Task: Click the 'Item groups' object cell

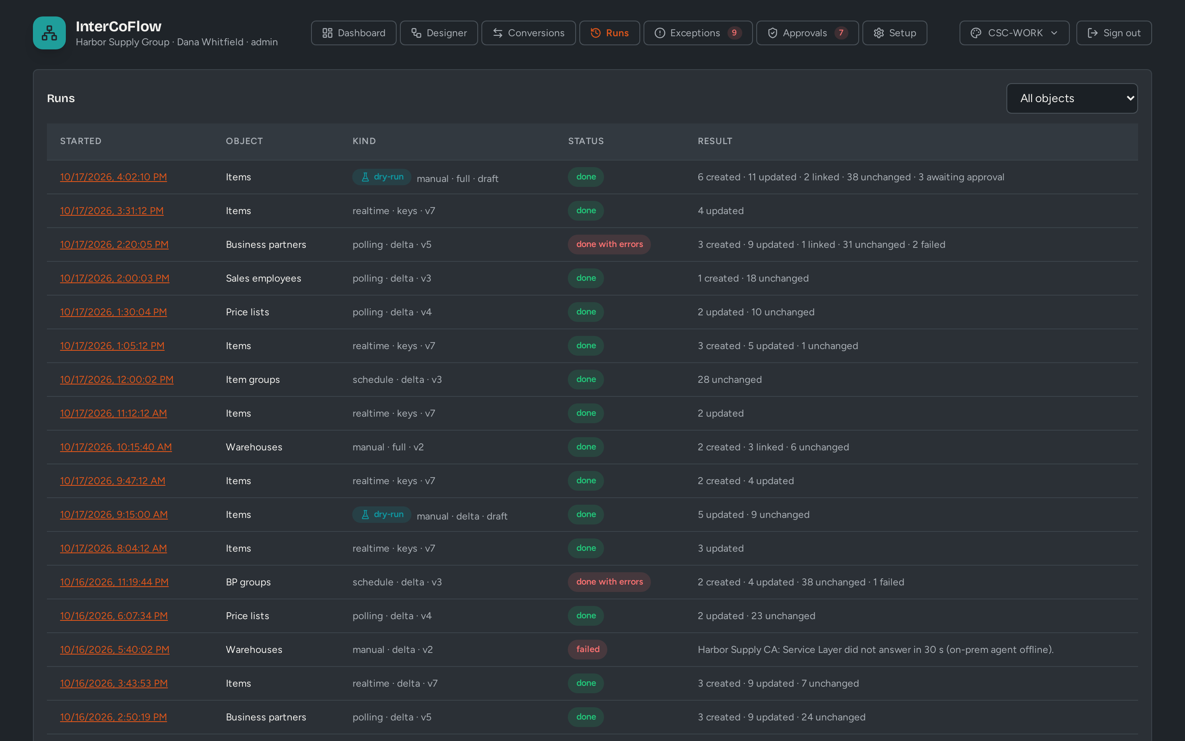Action: 253,380
